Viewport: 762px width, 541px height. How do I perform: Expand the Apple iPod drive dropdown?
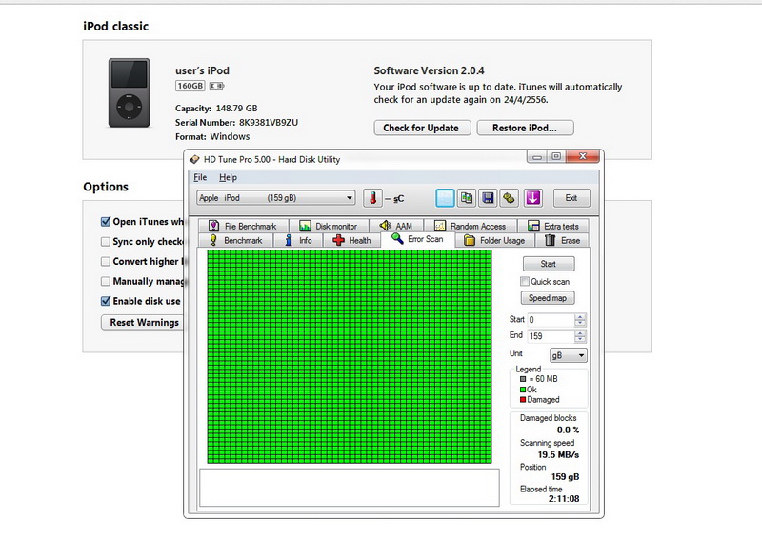[x=275, y=198]
